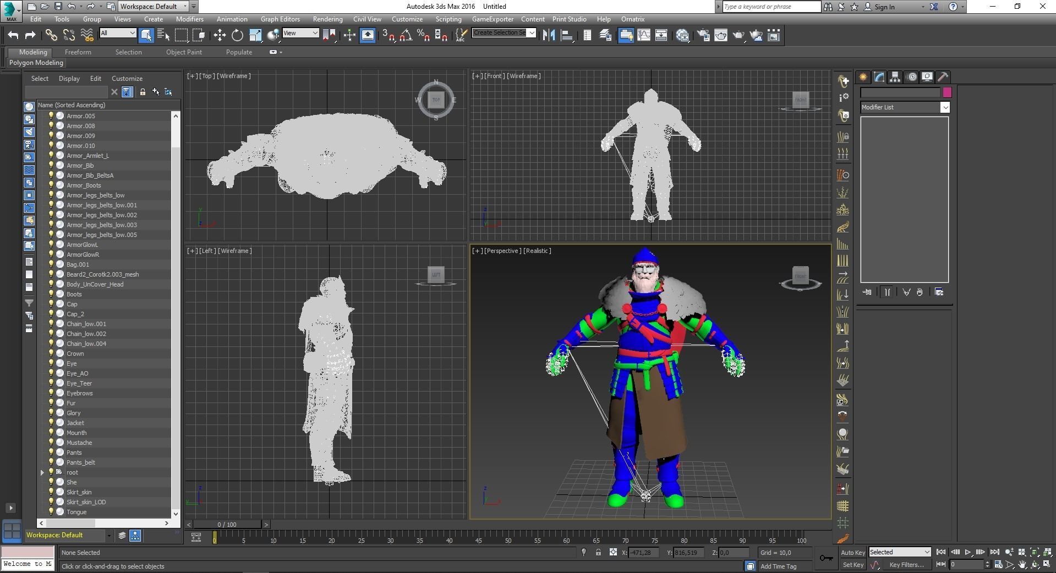Toggle visibility bulb of Beard2_Corotk2.003_mesh
The image size is (1056, 573).
coord(51,274)
